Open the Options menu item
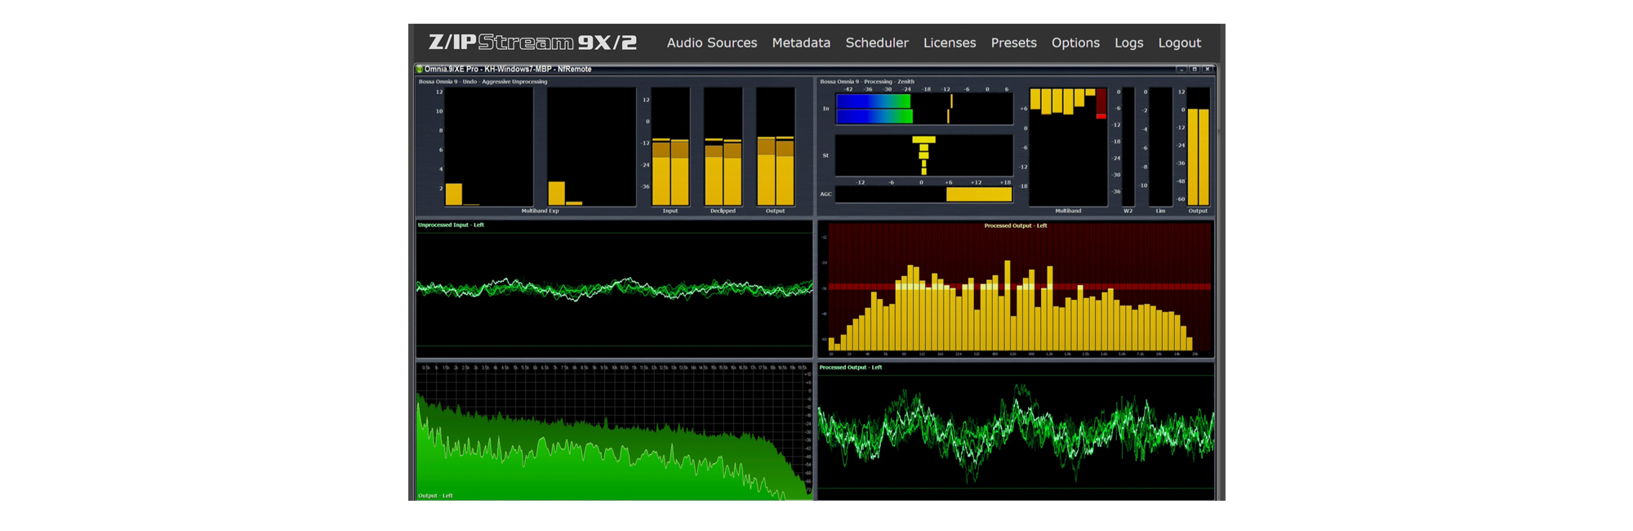This screenshot has width=1633, height=531. tap(1075, 42)
